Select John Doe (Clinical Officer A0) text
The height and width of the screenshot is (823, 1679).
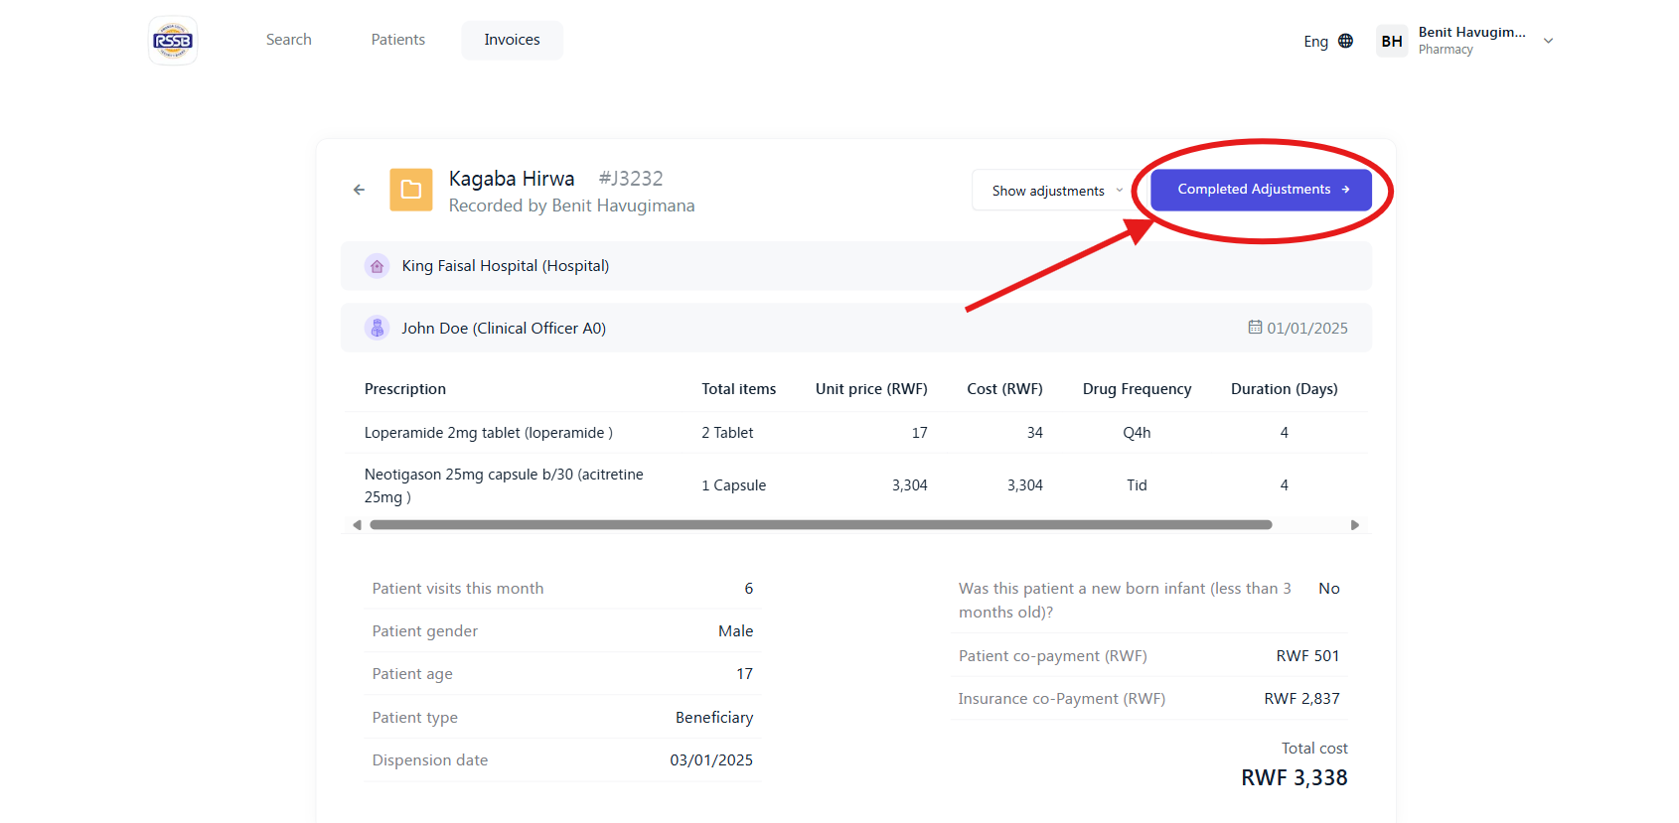504,328
